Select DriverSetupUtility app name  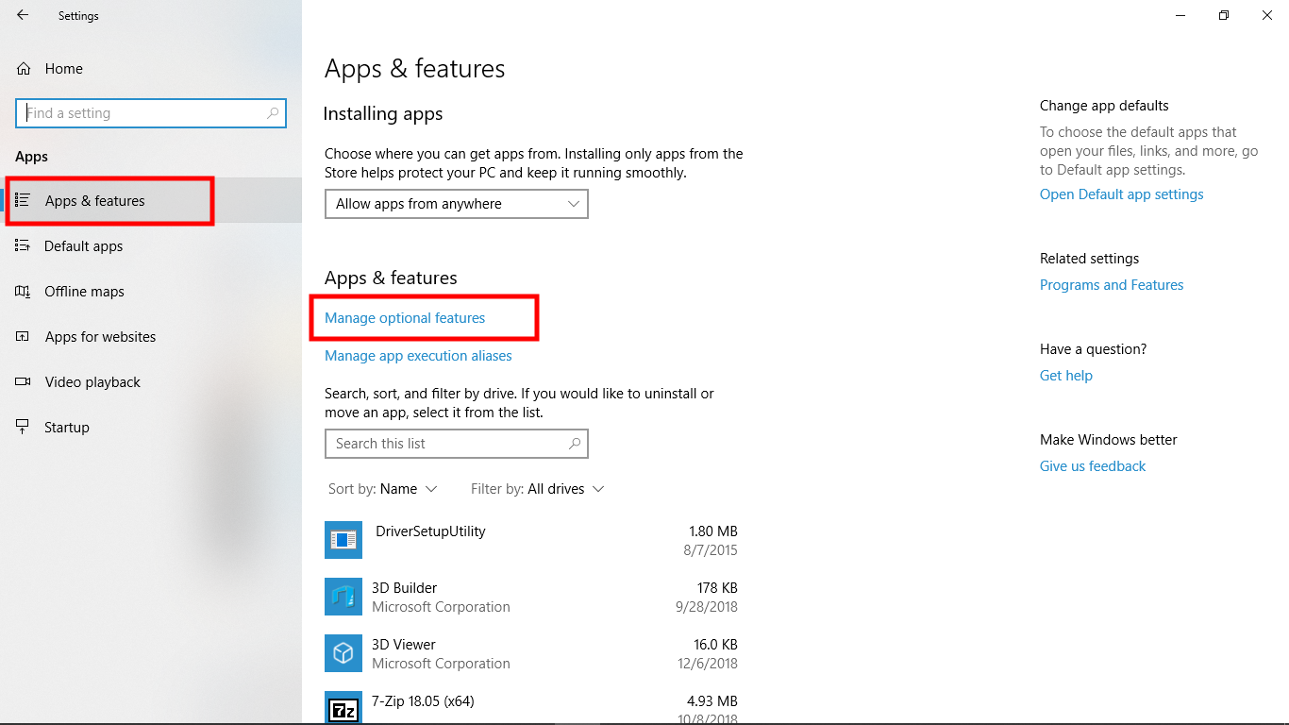[430, 531]
